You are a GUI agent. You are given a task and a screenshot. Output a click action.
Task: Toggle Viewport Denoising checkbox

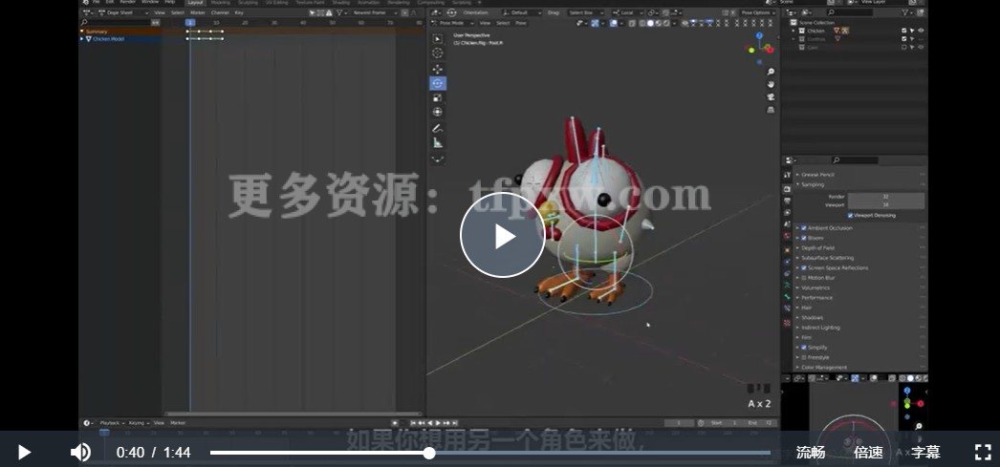point(851,215)
